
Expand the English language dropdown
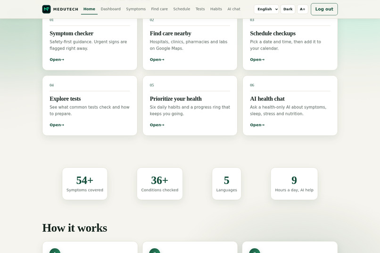click(266, 9)
